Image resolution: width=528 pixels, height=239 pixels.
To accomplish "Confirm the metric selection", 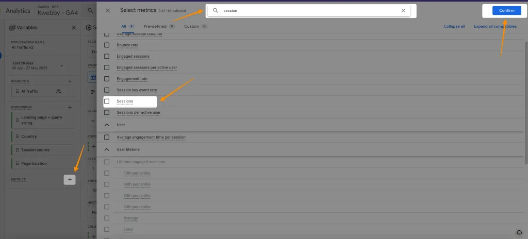I will [506, 10].
